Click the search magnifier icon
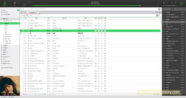 point(159,9)
